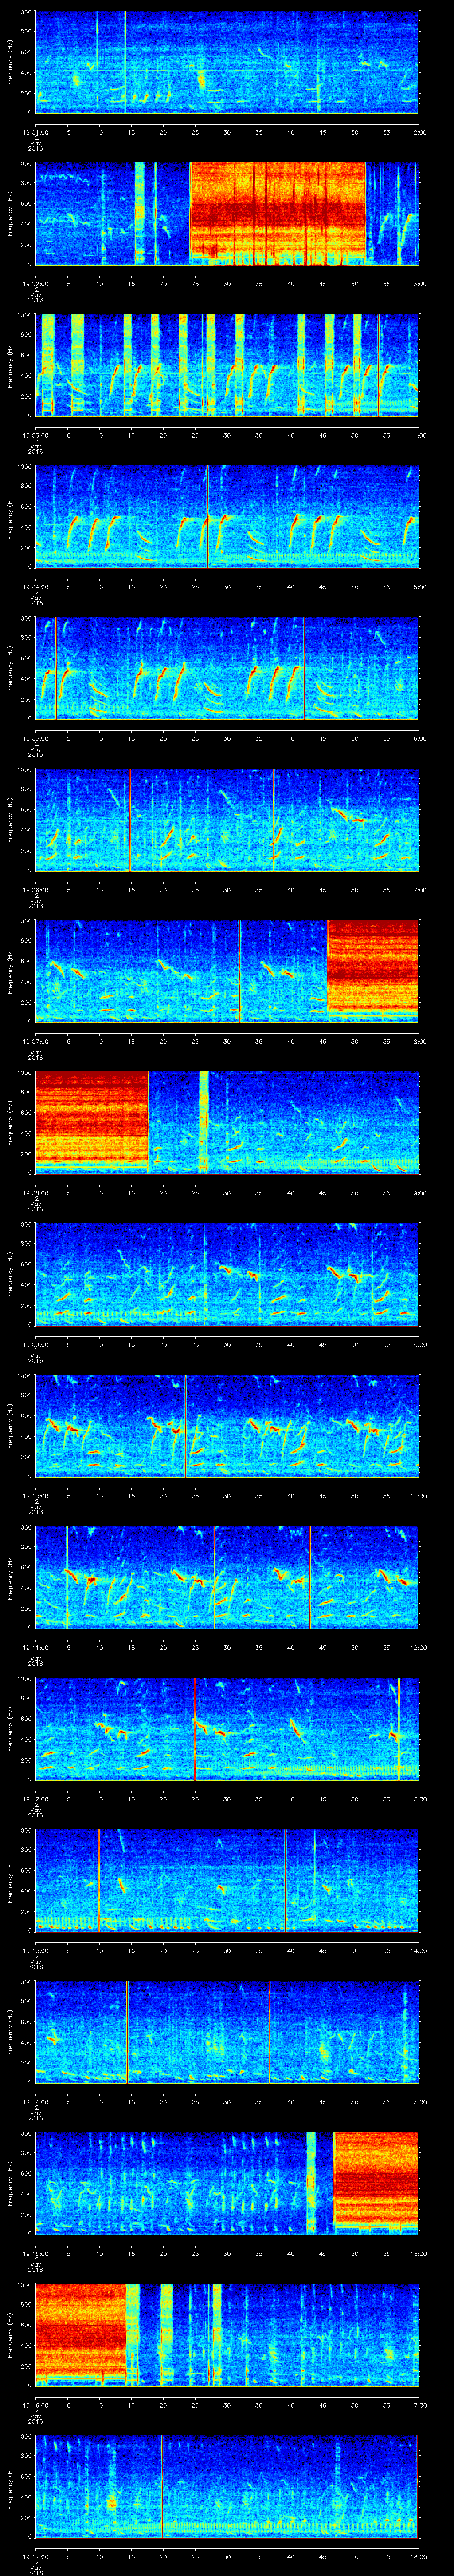Click the 1000 Hz tick label on the 19:04:00 panel

click(24, 467)
